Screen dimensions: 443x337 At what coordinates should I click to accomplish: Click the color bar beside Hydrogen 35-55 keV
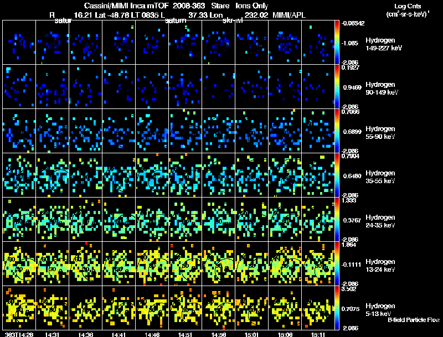pos(337,175)
